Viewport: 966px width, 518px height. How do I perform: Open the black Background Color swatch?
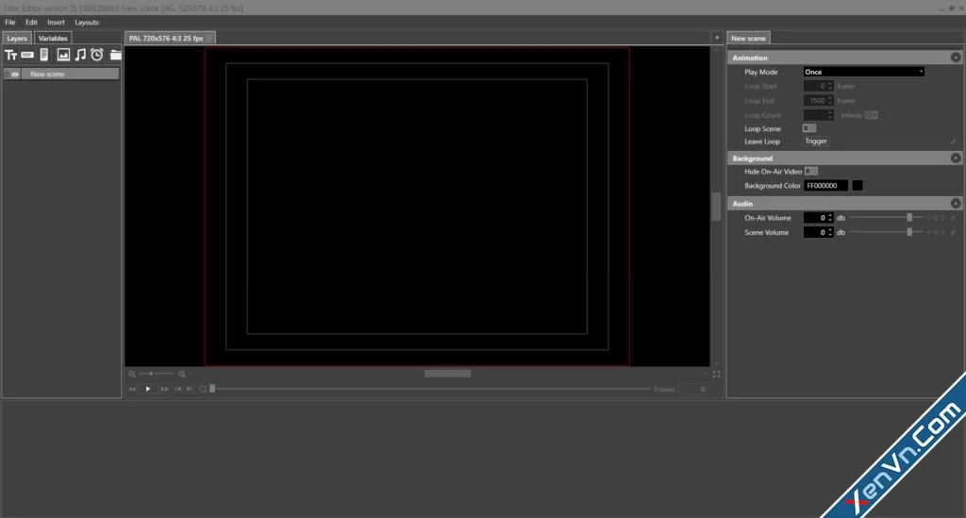pyautogui.click(x=857, y=185)
